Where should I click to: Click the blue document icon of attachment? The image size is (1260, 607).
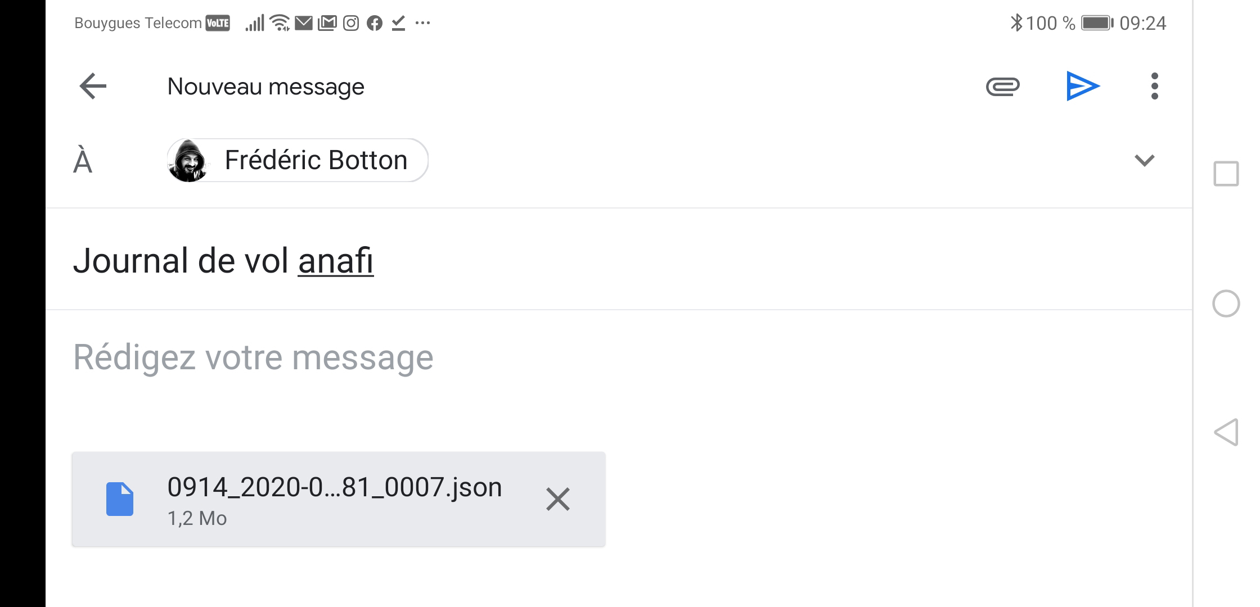pos(120,499)
